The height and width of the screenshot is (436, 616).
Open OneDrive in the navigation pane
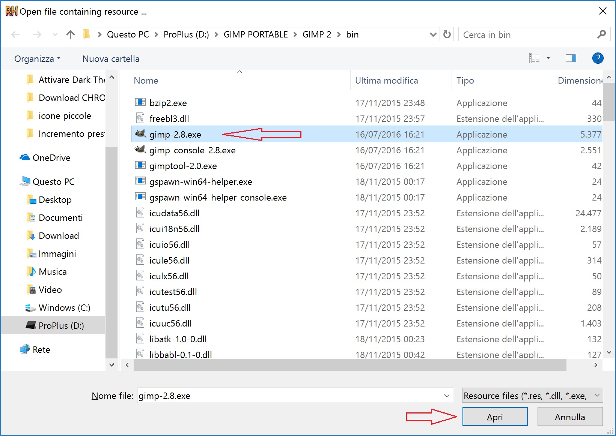click(45, 158)
